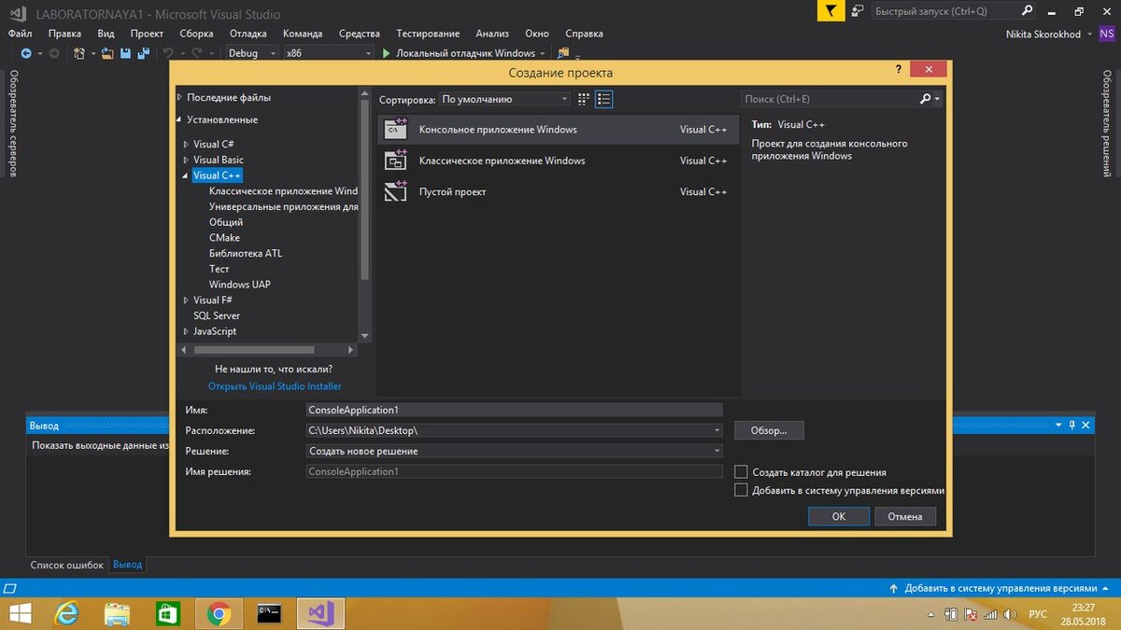Open the command prompt taskbar icon

click(x=270, y=613)
